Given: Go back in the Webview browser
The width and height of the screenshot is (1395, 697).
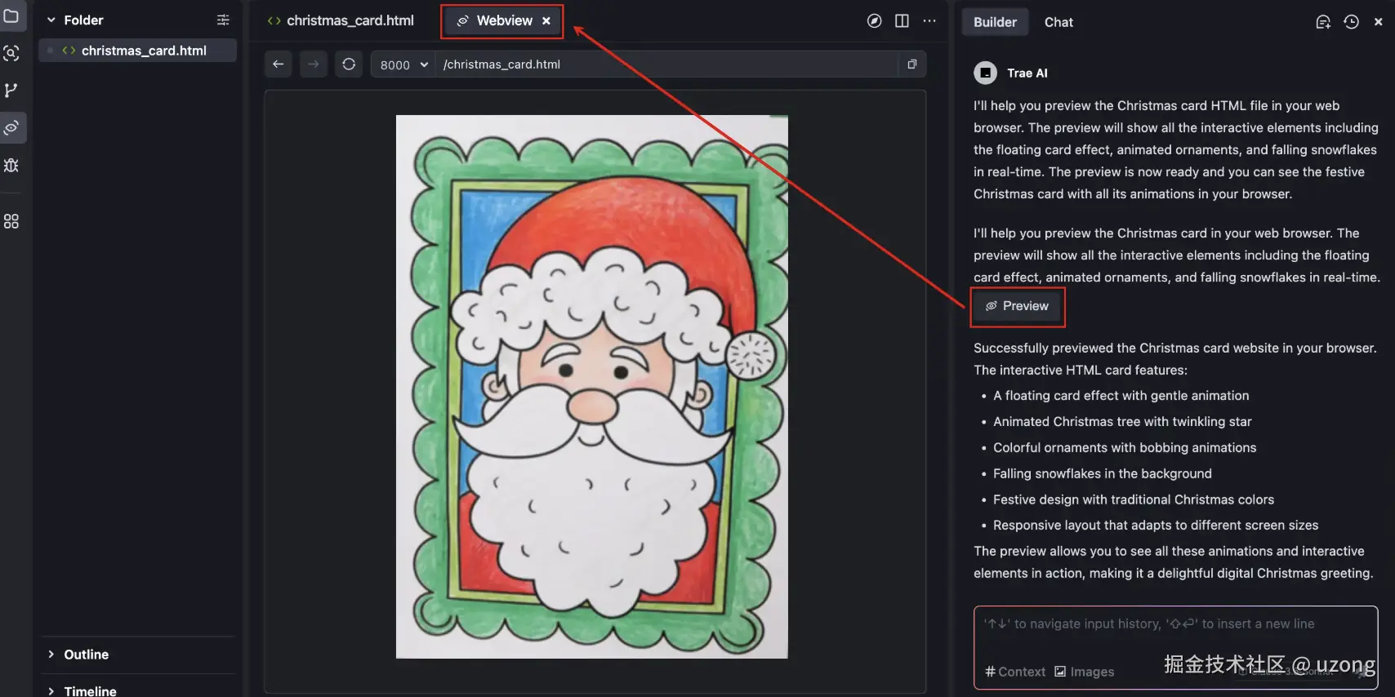Looking at the screenshot, I should [279, 64].
